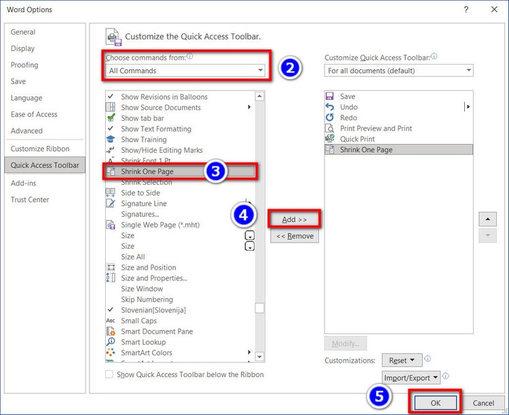The height and width of the screenshot is (415, 509).
Task: Click the Smart Lookup magnifier icon
Action: pyautogui.click(x=111, y=342)
